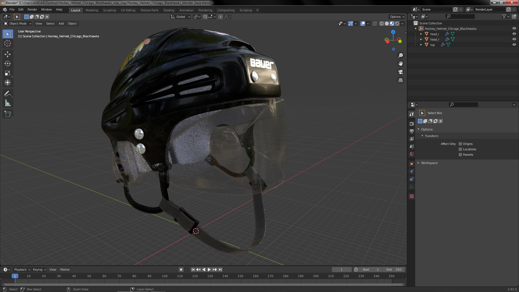The width and height of the screenshot is (519, 292).
Task: Toggle camera view icon
Action: [401, 72]
